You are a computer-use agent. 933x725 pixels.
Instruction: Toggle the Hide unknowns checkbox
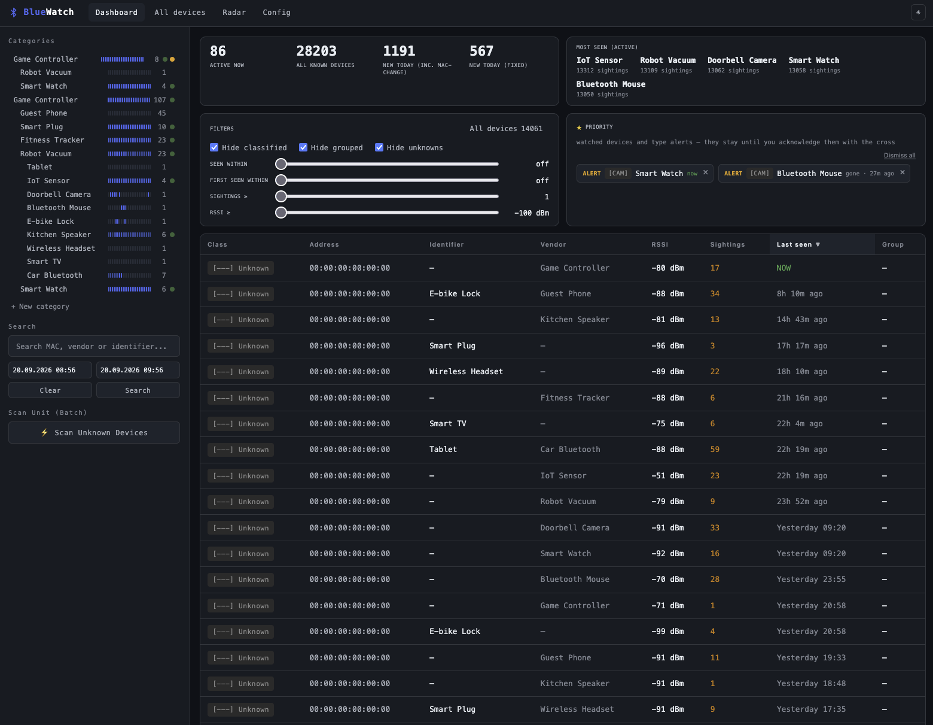(x=379, y=147)
